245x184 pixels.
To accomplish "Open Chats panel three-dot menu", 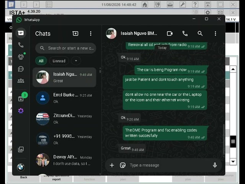I will point(91,33).
